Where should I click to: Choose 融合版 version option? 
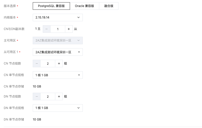tap(109, 6)
